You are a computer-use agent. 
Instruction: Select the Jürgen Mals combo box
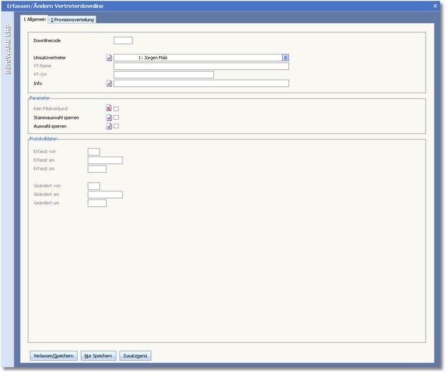pos(197,59)
